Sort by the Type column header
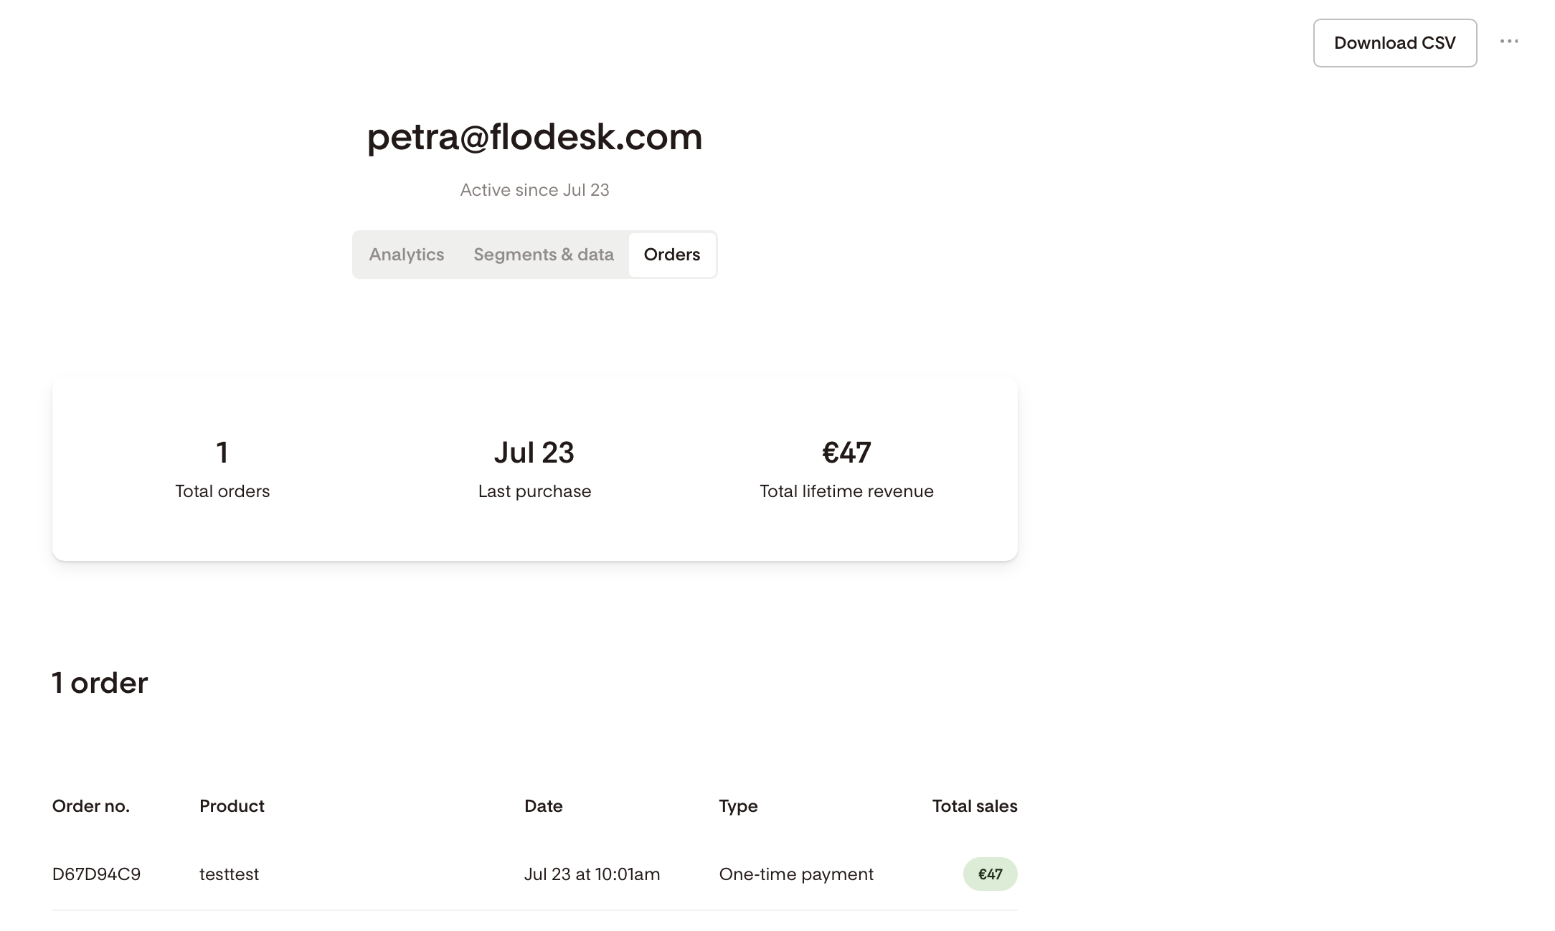1555x931 pixels. (738, 806)
